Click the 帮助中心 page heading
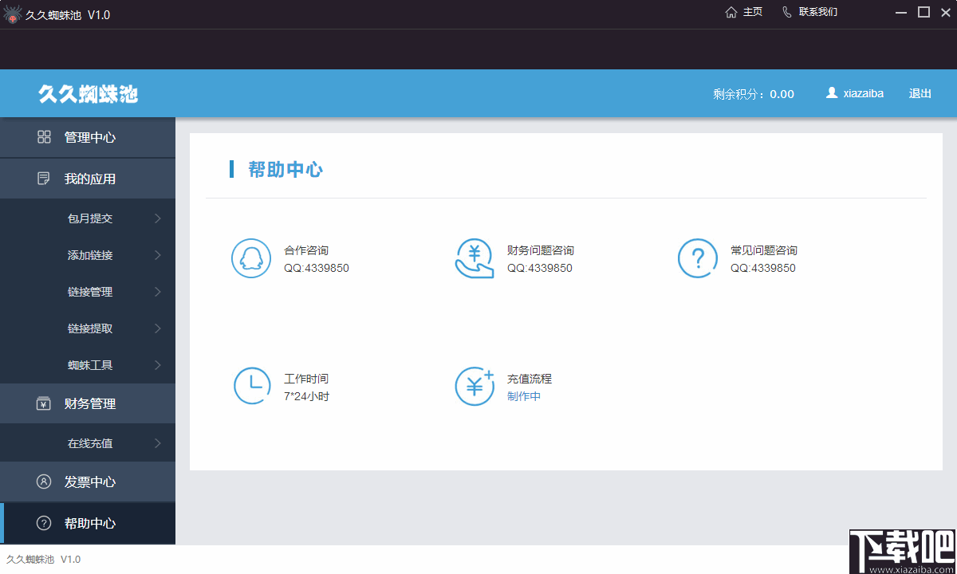 pyautogui.click(x=286, y=169)
